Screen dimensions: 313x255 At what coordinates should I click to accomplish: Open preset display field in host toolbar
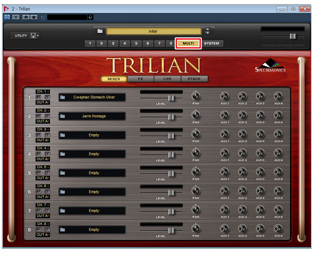pyautogui.click(x=67, y=17)
